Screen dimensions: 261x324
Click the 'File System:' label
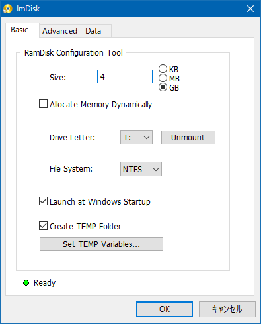click(x=71, y=169)
